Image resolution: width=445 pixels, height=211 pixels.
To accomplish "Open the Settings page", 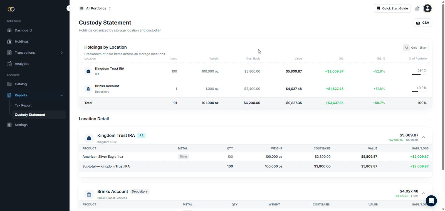I will click(21, 125).
